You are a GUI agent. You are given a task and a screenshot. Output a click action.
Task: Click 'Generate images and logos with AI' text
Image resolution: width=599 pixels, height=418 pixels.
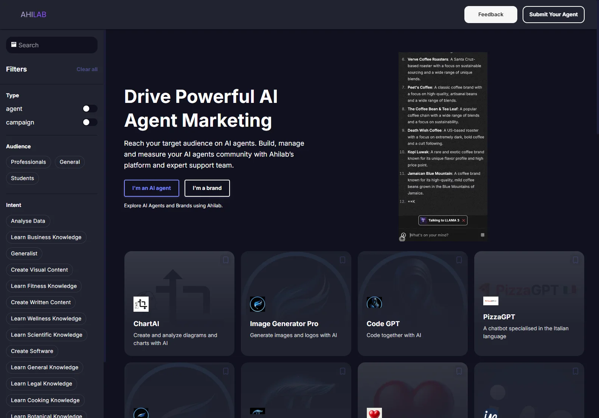293,335
